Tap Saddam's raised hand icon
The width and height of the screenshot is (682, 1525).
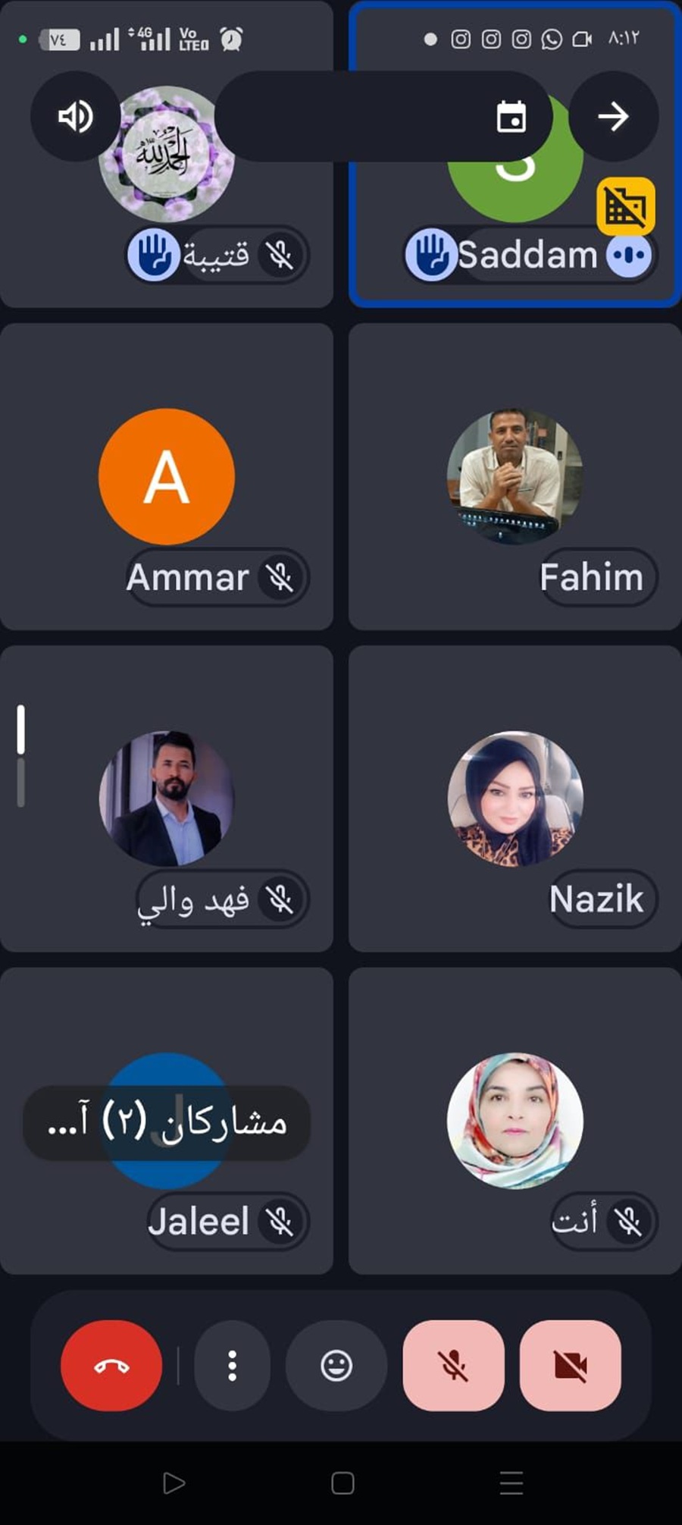[432, 255]
